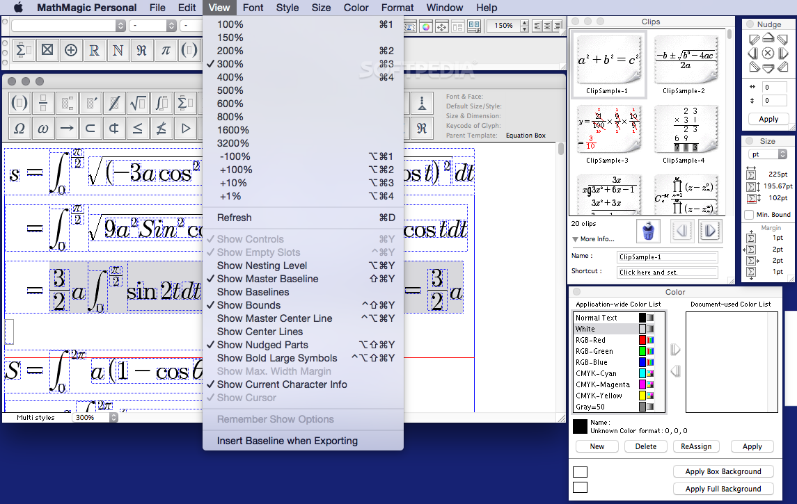Viewport: 797px width, 504px height.
Task: Toggle Show Master Baseline option
Action: click(302, 279)
